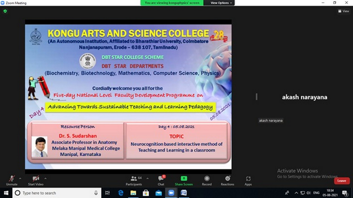Screen dimensions: 353x198
Task: Open the clock and date flyout
Action: point(330,193)
